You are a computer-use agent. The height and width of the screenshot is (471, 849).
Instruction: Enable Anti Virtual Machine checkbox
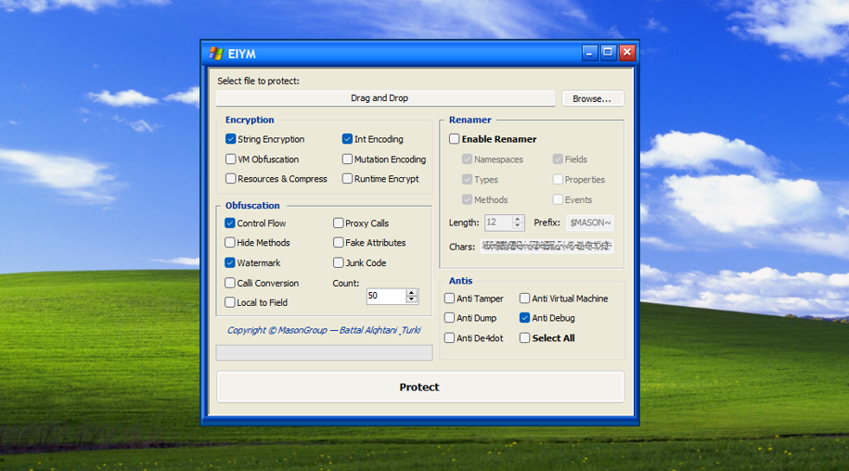(524, 298)
